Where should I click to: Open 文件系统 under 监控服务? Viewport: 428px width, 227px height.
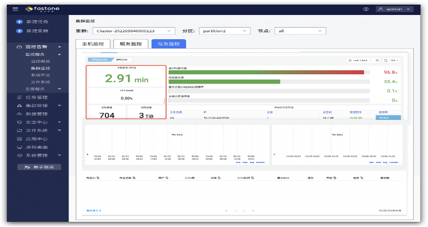40,82
